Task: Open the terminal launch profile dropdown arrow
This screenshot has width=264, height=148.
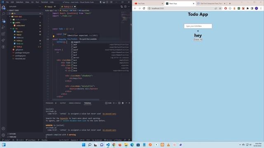Action: [x=116, y=103]
